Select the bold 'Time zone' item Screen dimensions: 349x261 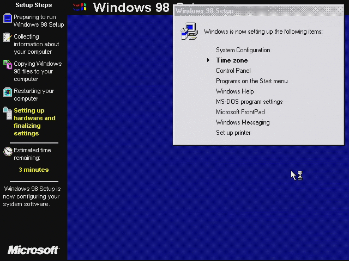click(232, 60)
